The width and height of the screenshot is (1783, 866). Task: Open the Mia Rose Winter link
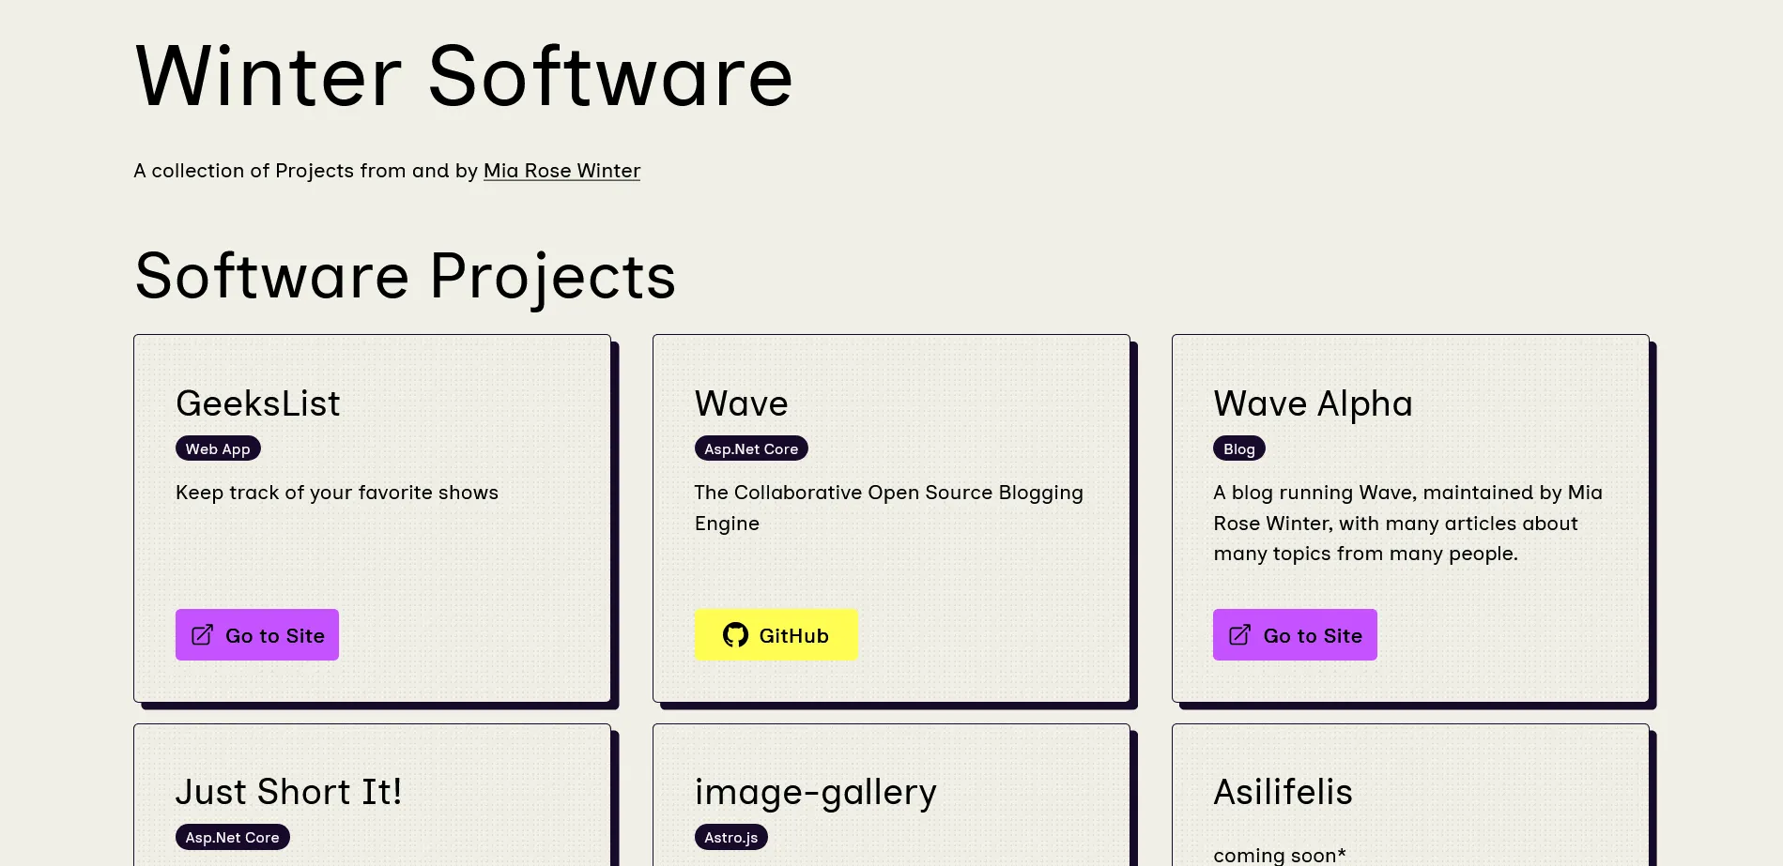tap(561, 171)
